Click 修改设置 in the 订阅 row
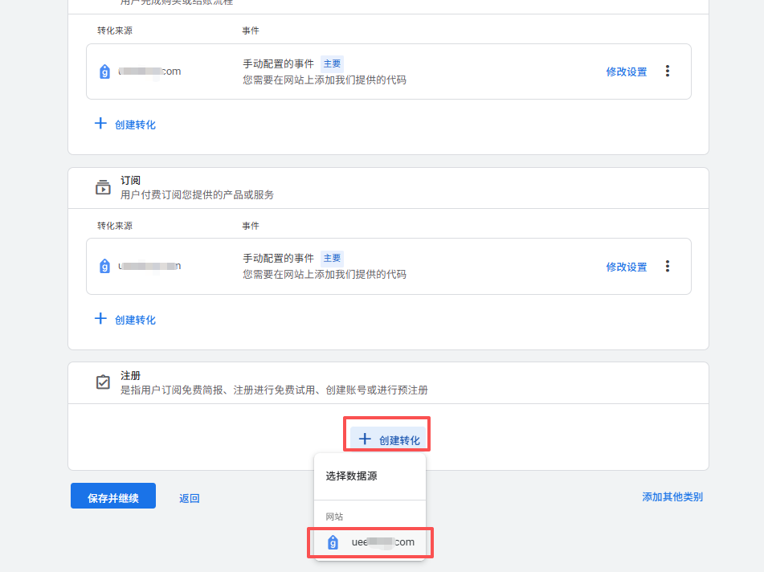The width and height of the screenshot is (764, 572). point(626,267)
